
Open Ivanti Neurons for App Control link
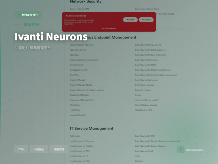(x=148, y=45)
